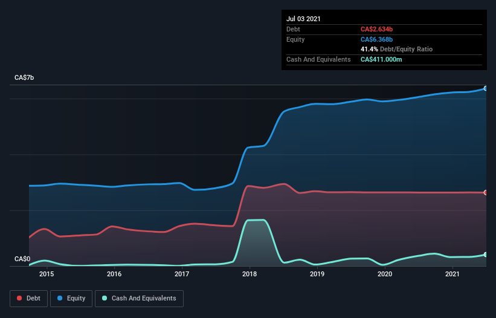Click the tooltip's Cash And Equivalents label
The height and width of the screenshot is (318, 496).
(318, 59)
